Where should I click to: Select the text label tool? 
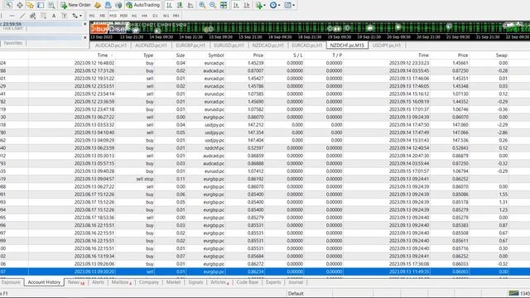(65, 16)
